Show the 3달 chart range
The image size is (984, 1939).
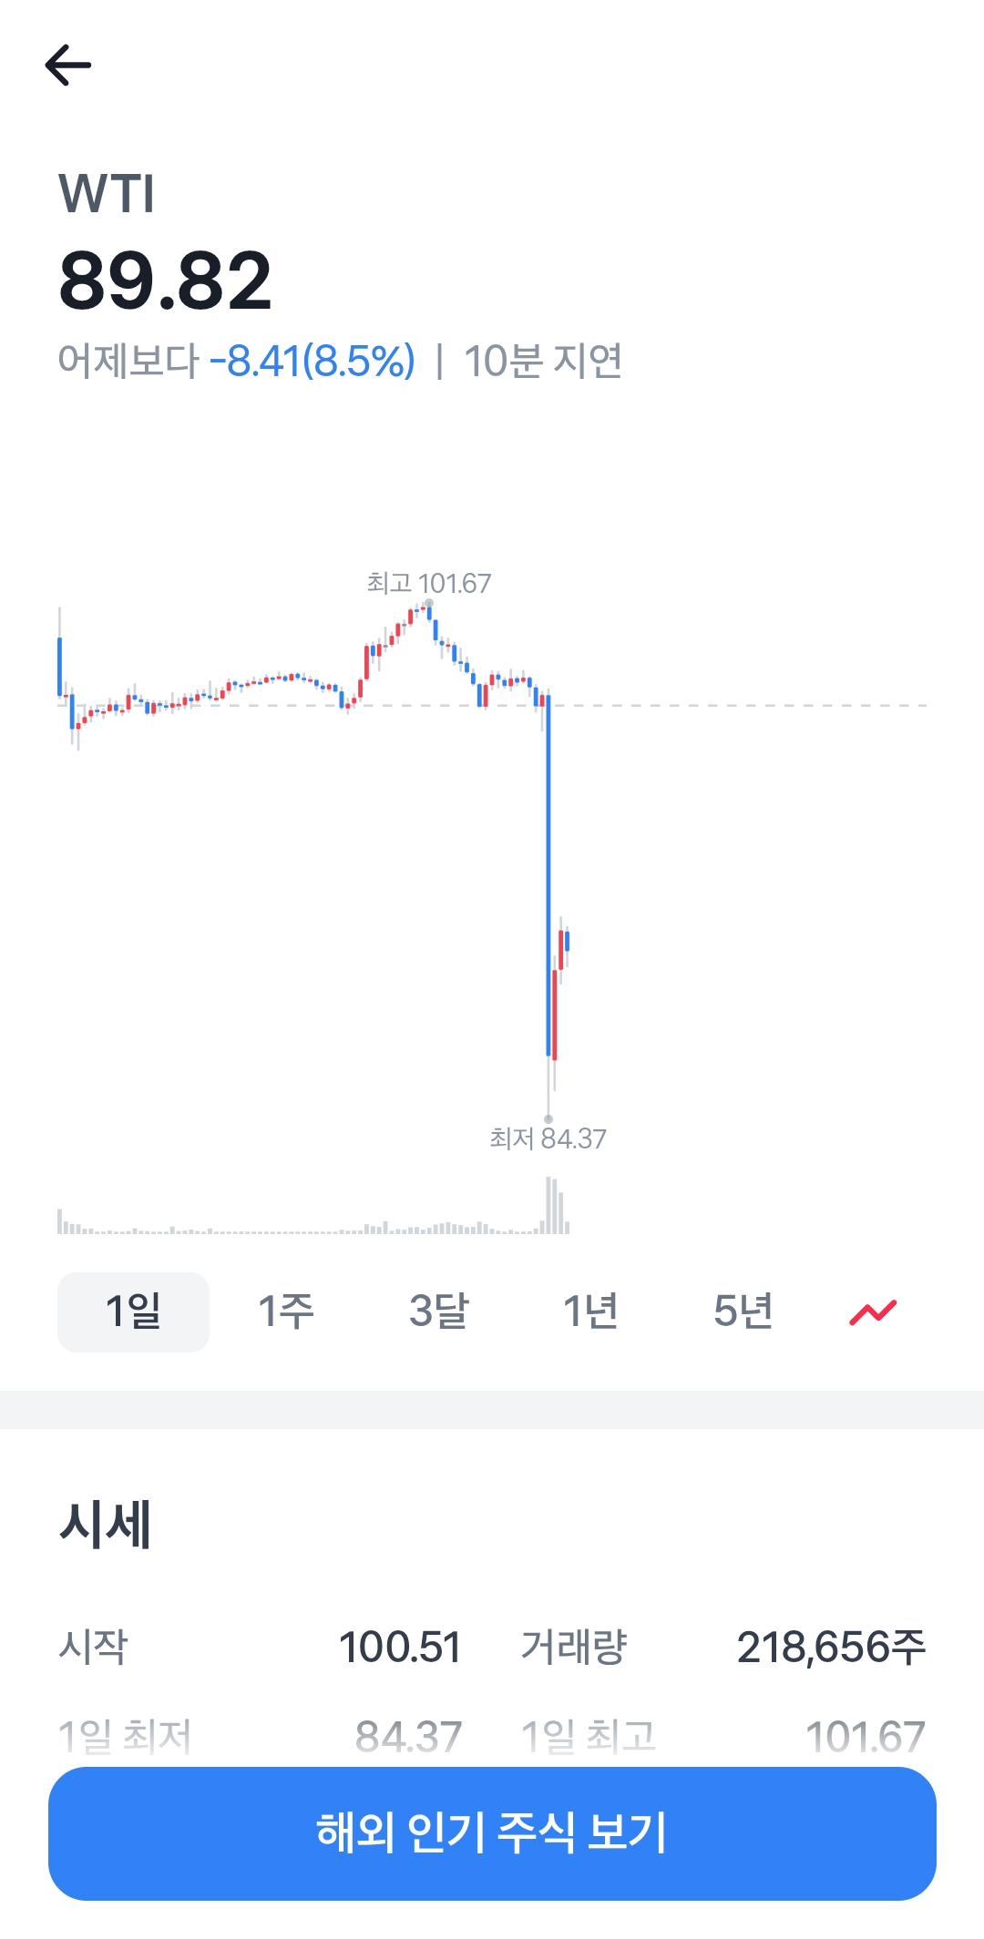[438, 1312]
